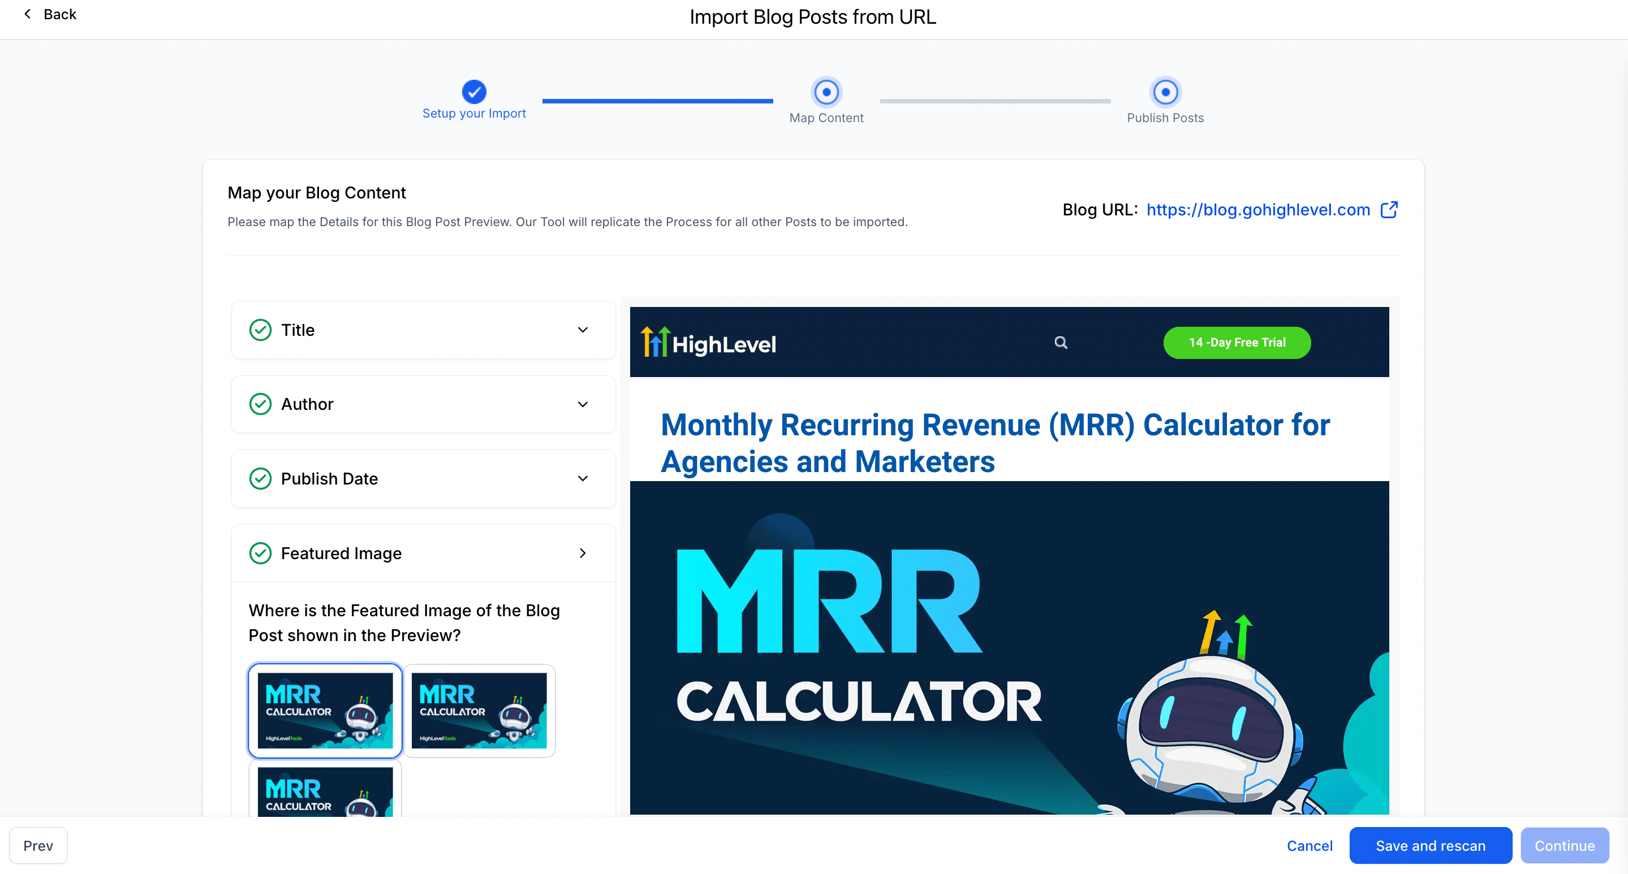The width and height of the screenshot is (1628, 874).
Task: Click green checkmark beside Featured Image
Action: pos(260,553)
